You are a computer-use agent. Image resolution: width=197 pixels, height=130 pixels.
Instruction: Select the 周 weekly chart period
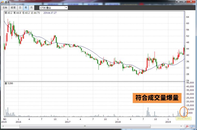click(x=26, y=8)
